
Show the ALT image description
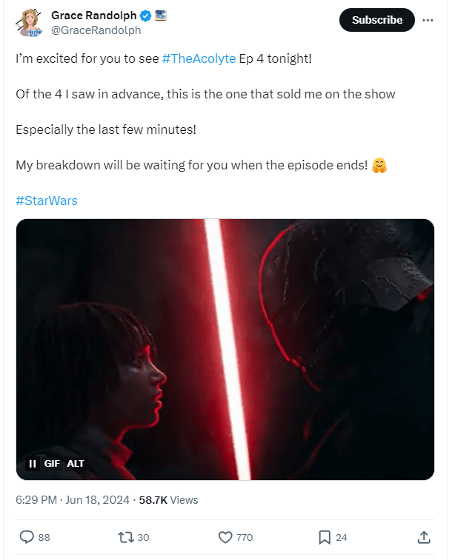pyautogui.click(x=76, y=464)
